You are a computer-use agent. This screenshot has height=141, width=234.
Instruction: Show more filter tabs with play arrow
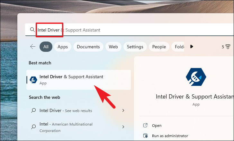coord(192,47)
